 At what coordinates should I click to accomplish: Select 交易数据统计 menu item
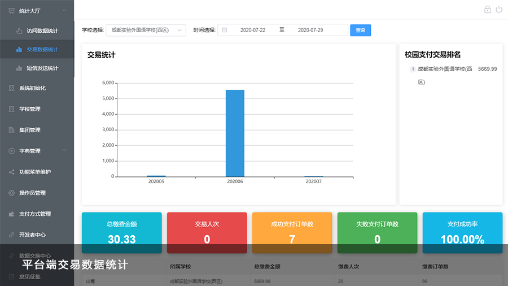[37, 49]
